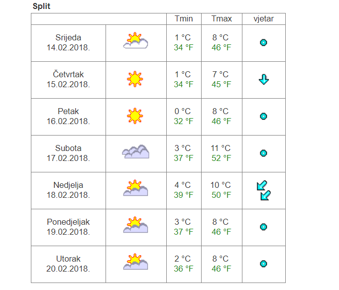Screen dimensions: 339x290
Task: Click the weather icon for Utorak
Action: click(x=135, y=262)
